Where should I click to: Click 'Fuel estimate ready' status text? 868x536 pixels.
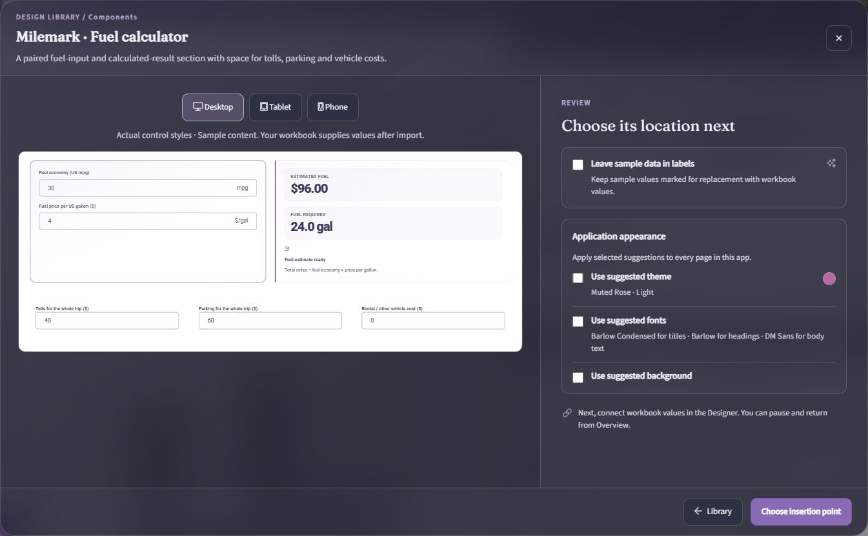(305, 260)
